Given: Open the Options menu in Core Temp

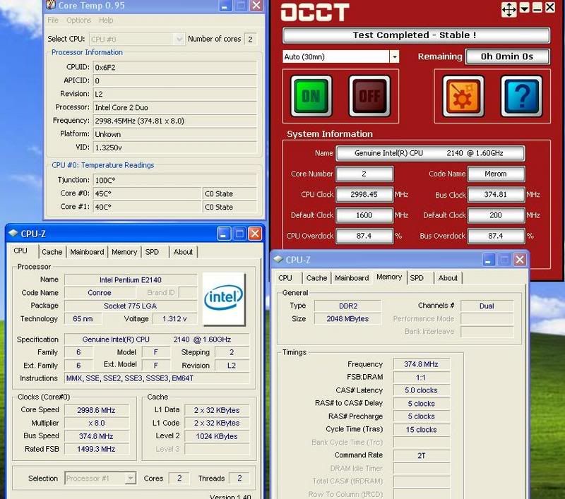Looking at the screenshot, I should pyautogui.click(x=78, y=20).
